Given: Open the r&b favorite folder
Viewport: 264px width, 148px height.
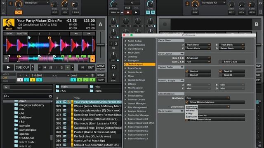Looking at the screenshot, I should (61, 91).
